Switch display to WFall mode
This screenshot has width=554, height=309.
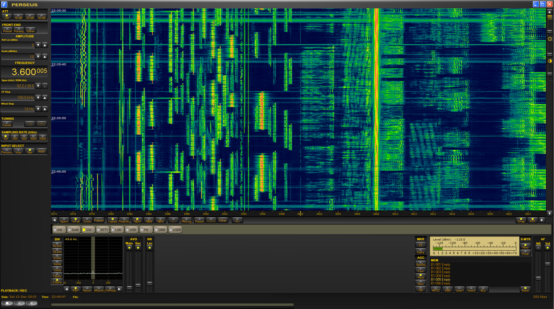76,220
